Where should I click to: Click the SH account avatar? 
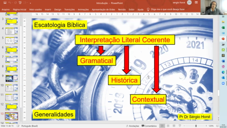click(189, 2)
